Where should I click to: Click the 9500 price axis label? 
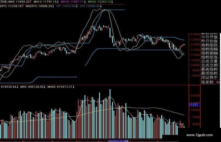click(196, 71)
